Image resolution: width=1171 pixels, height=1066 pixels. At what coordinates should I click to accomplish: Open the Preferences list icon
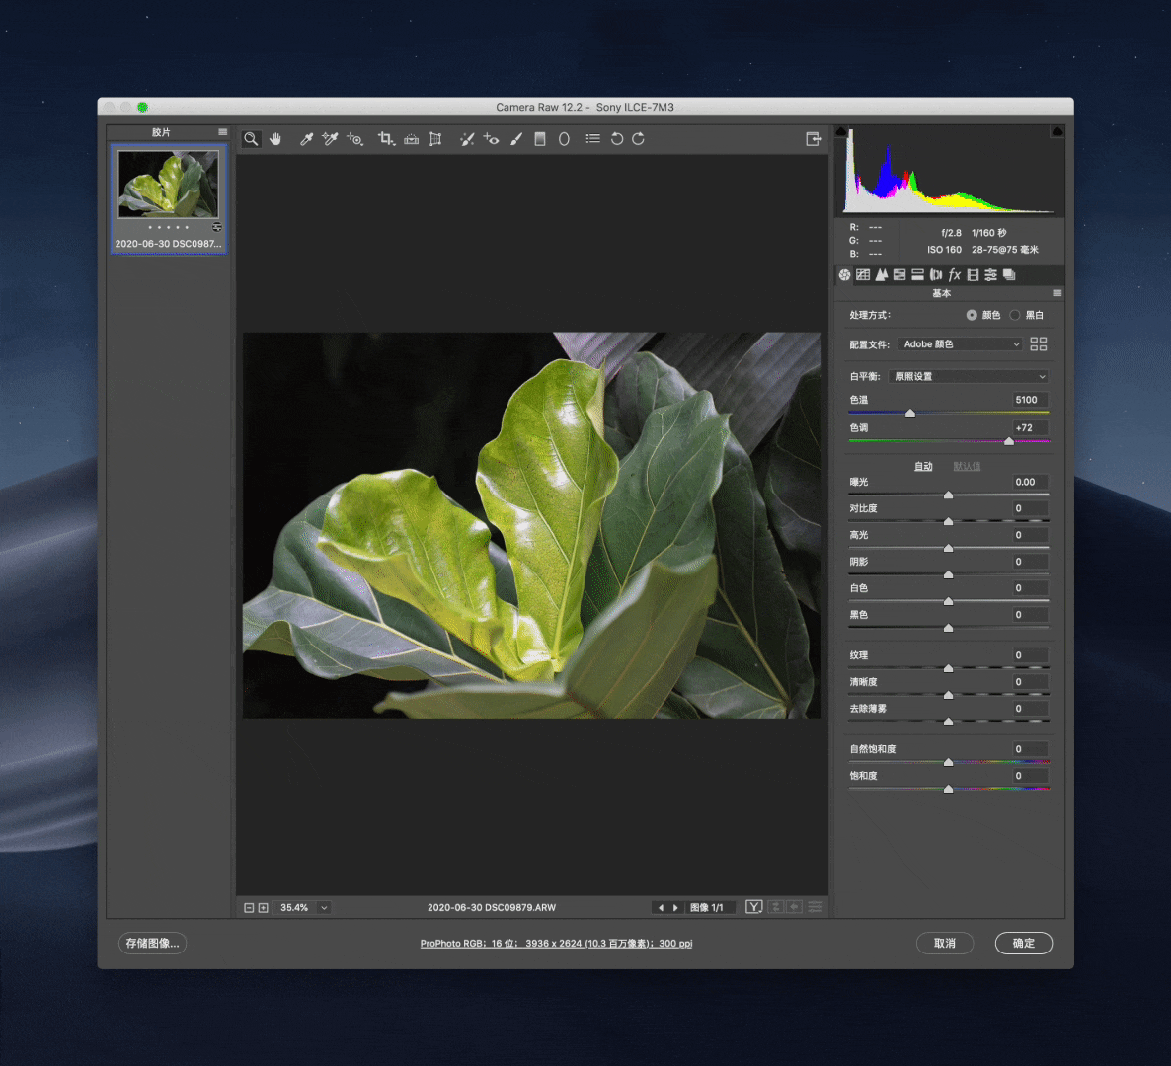coord(593,139)
